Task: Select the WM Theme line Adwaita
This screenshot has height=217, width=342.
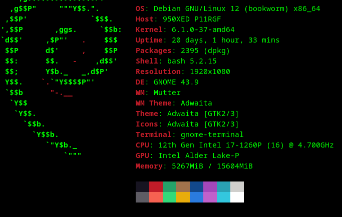Action: coord(174,103)
